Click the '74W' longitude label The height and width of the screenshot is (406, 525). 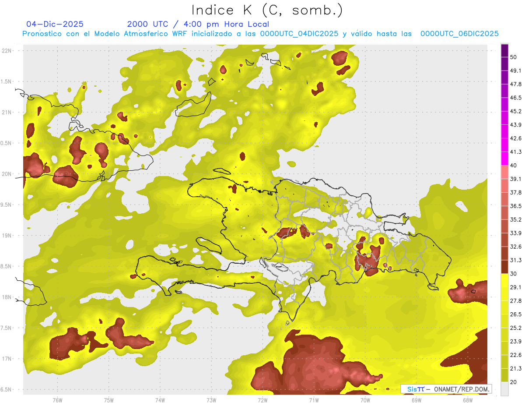pyautogui.click(x=160, y=400)
